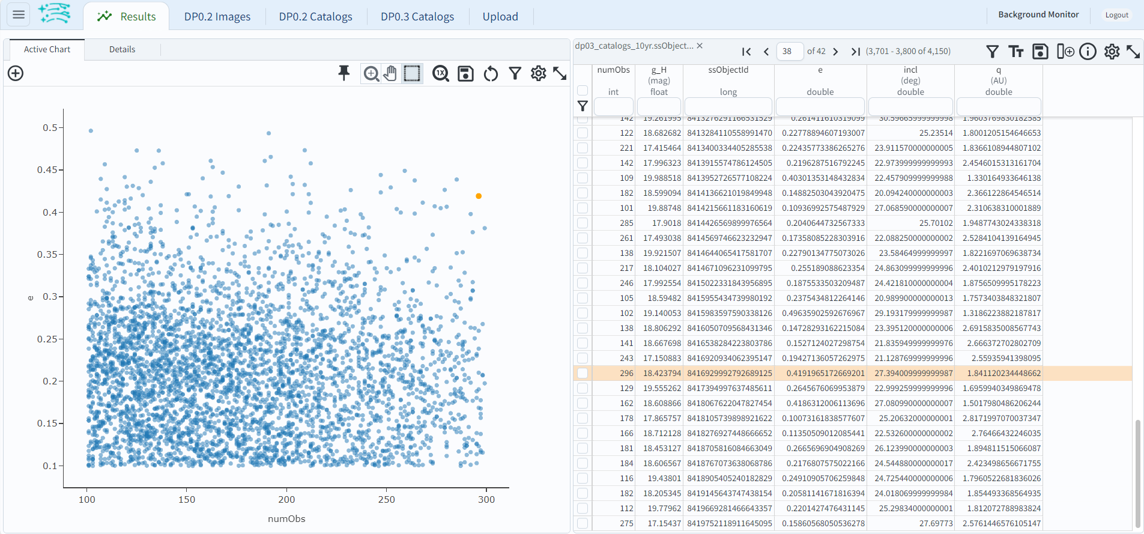Image resolution: width=1144 pixels, height=534 pixels.
Task: Open the Background Monitor
Action: (x=1038, y=14)
